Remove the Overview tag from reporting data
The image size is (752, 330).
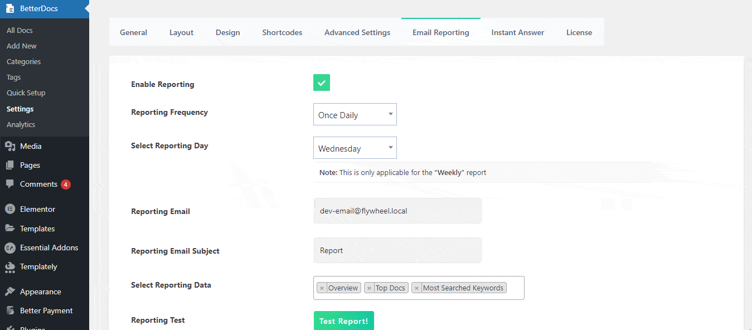click(322, 288)
